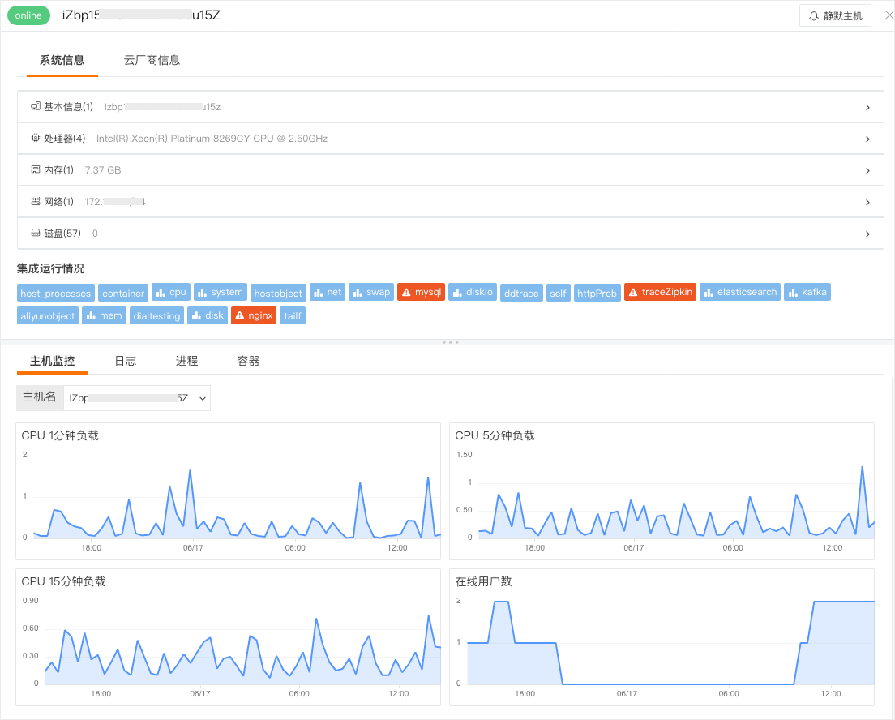Click the chart icon on net tag
This screenshot has height=720, width=895.
(x=319, y=293)
